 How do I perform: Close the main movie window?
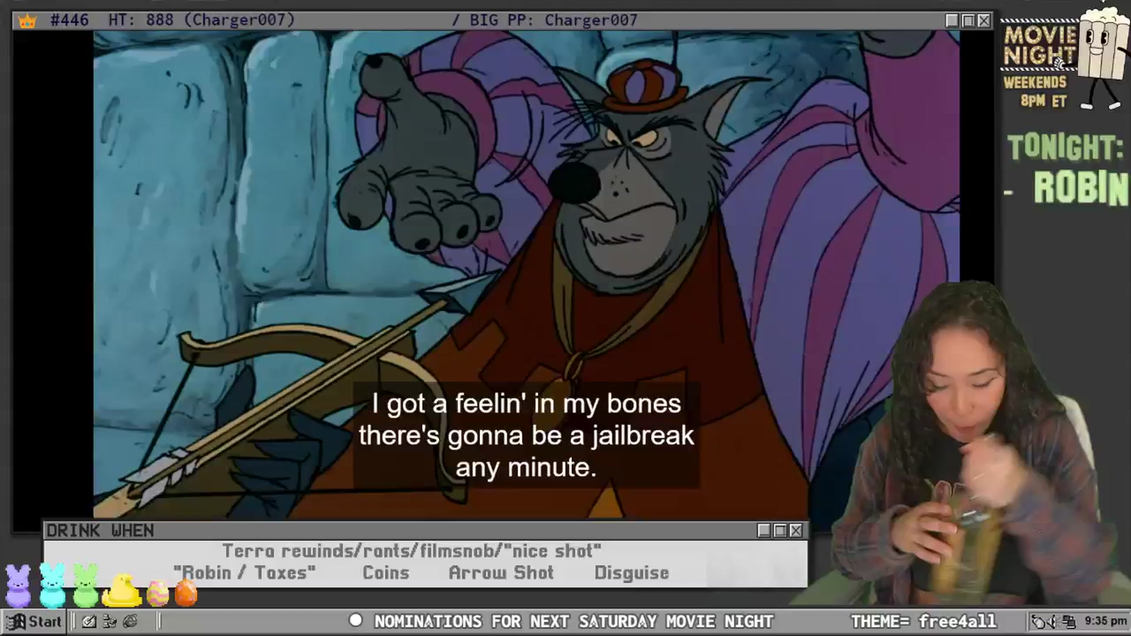(984, 21)
